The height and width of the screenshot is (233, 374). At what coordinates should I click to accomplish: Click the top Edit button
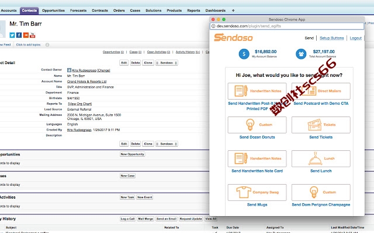pos(124,63)
